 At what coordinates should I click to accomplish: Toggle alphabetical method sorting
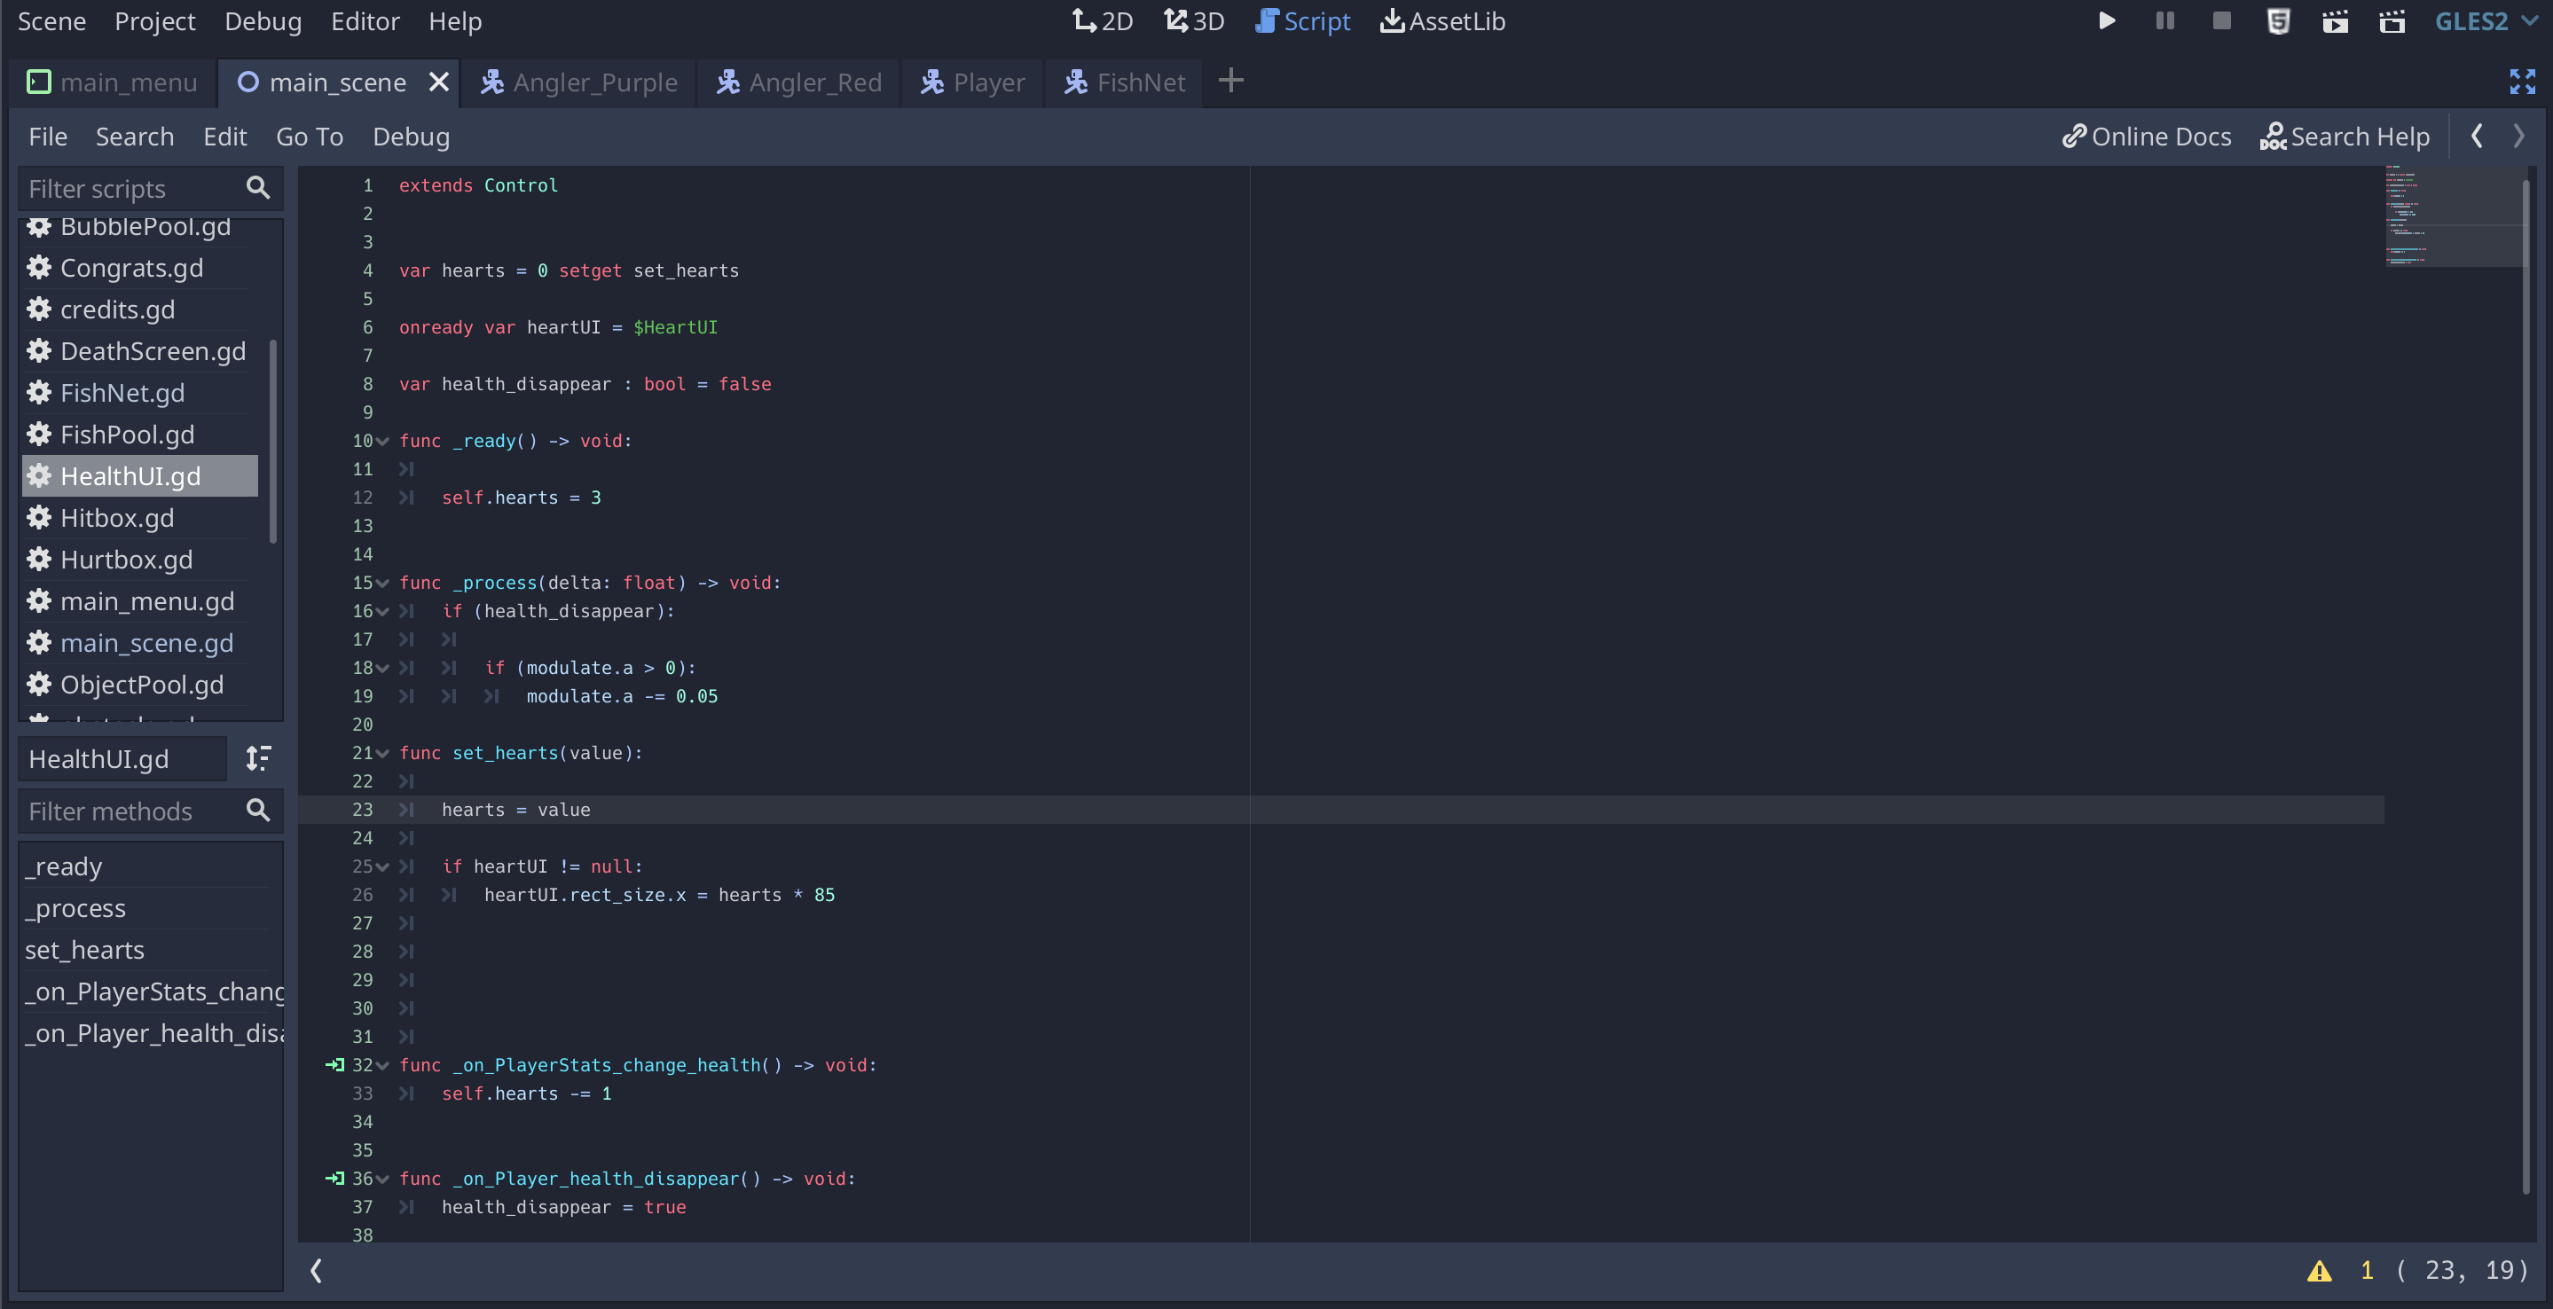tap(259, 758)
